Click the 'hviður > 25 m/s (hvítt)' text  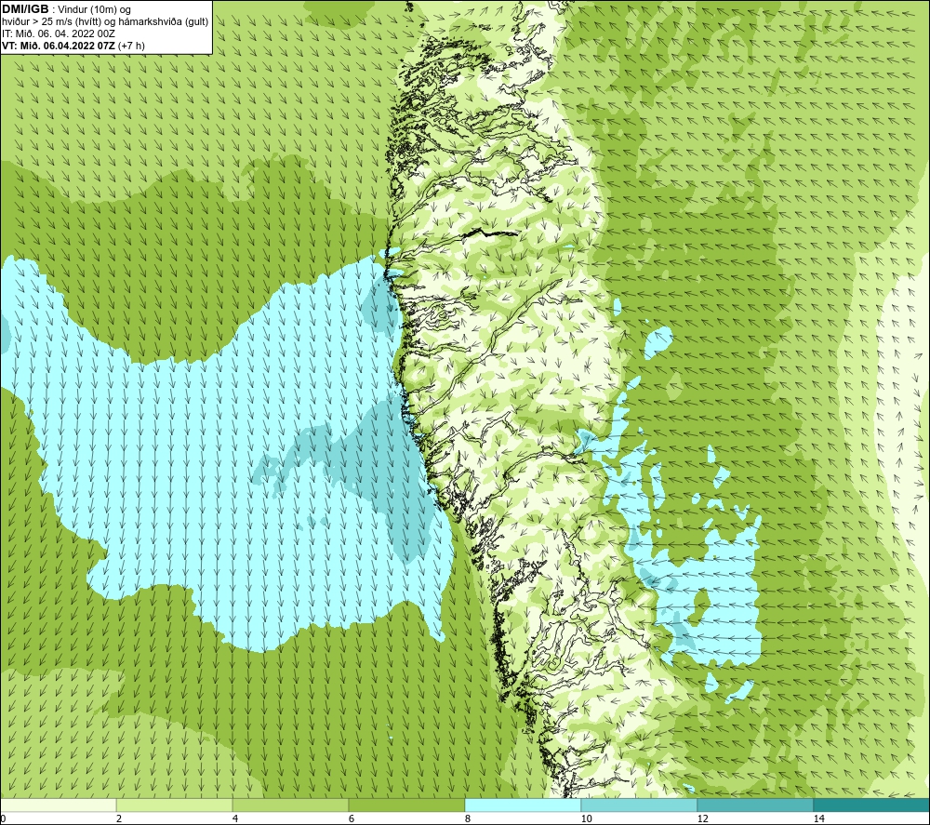click(x=51, y=22)
